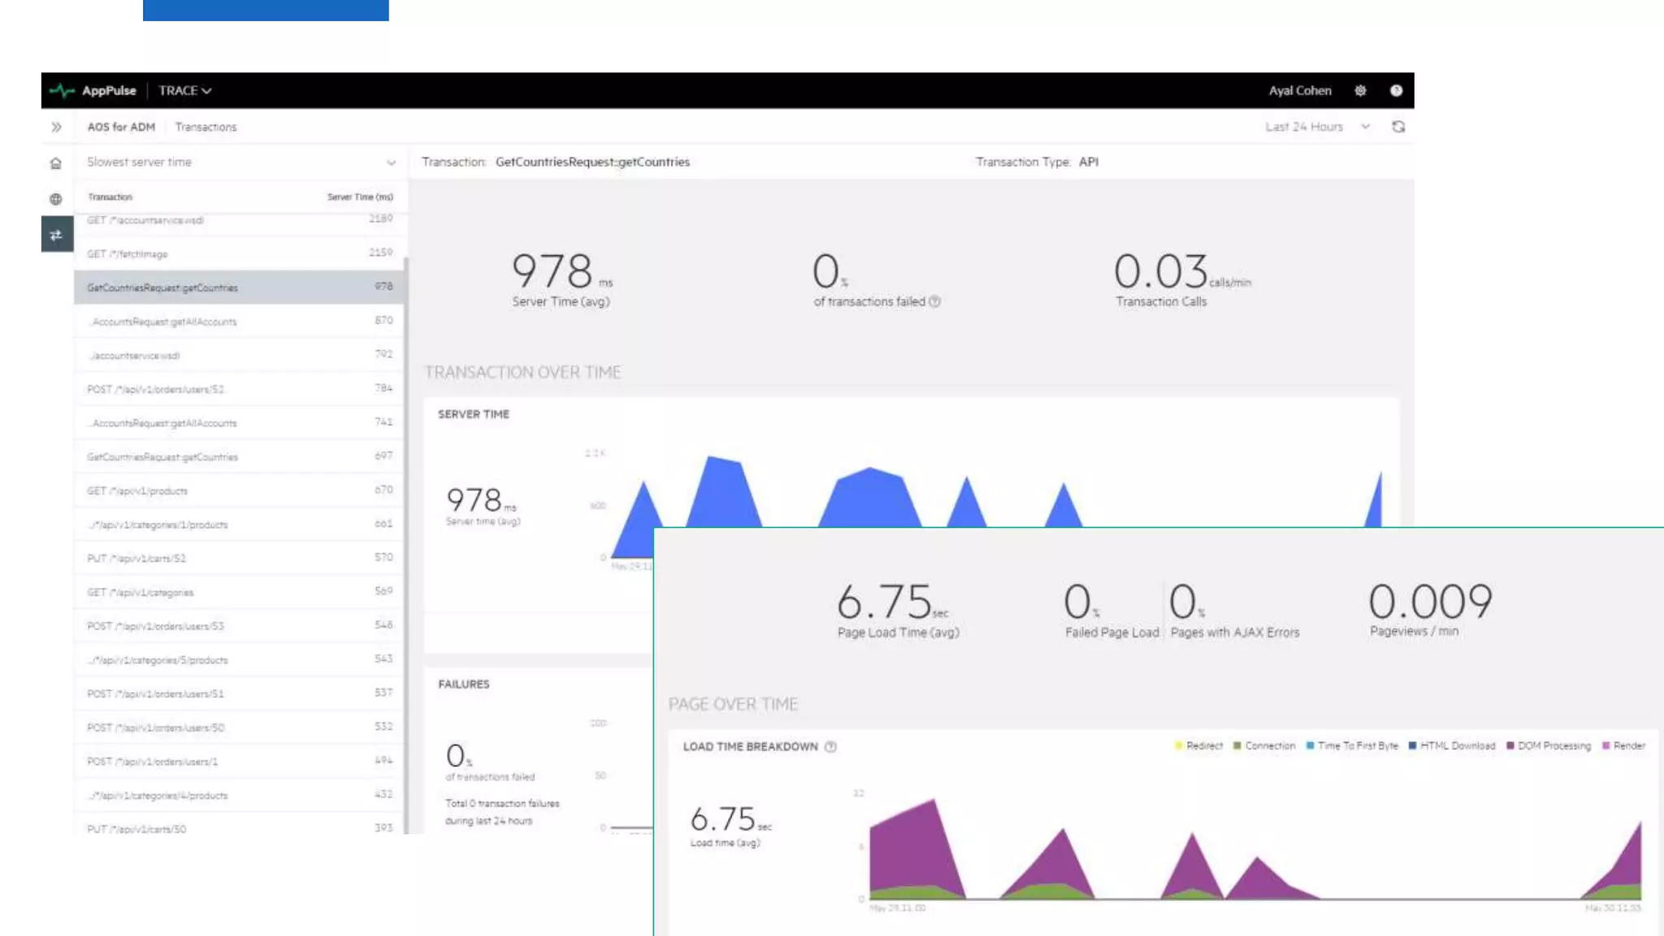Viewport: 1664px width, 936px height.
Task: Select the transactions arrows sidebar icon
Action: 56,236
